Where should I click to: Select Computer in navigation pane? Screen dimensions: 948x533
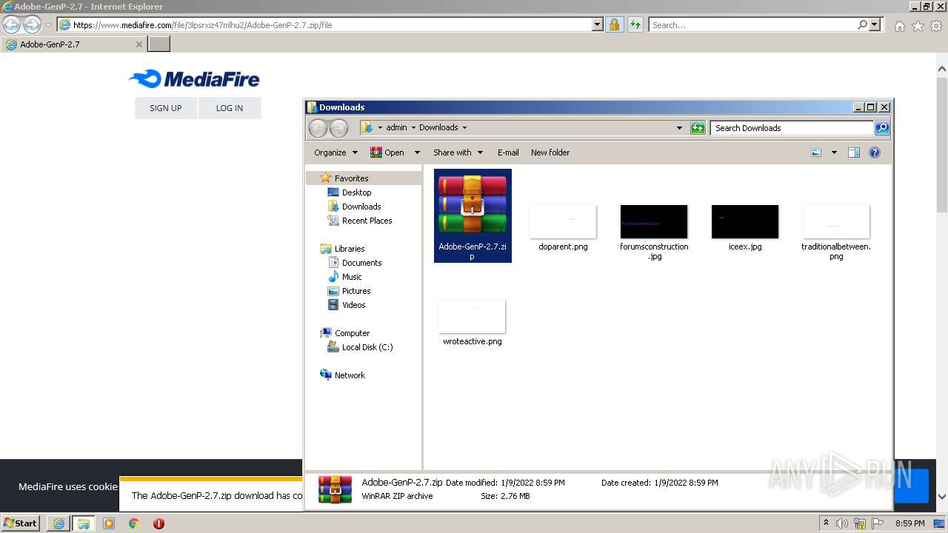click(x=352, y=333)
